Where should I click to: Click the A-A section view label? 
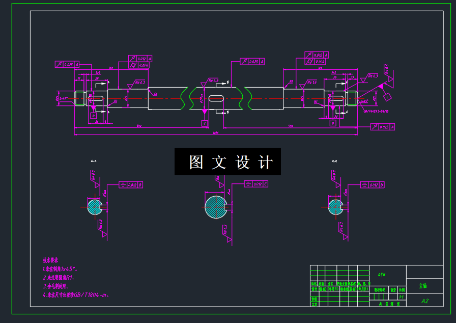(94, 161)
